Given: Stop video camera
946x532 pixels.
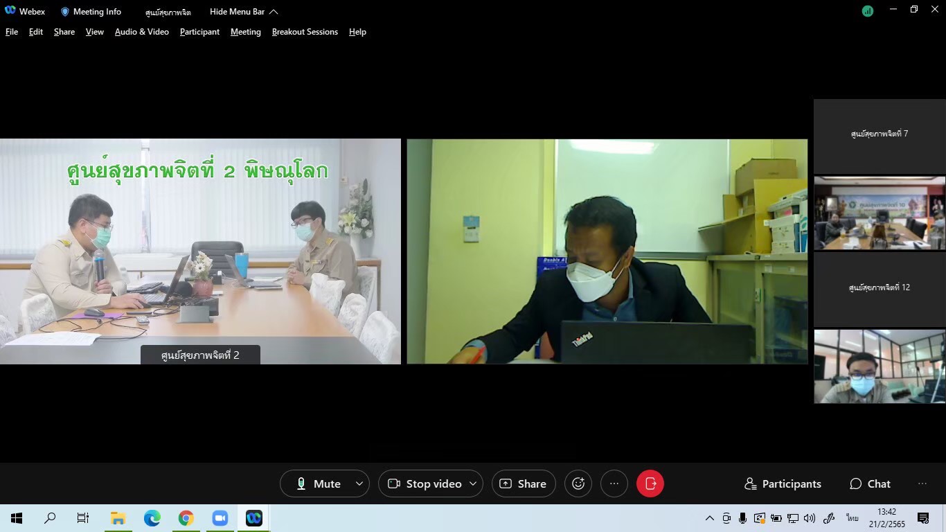Looking at the screenshot, I should tap(425, 484).
